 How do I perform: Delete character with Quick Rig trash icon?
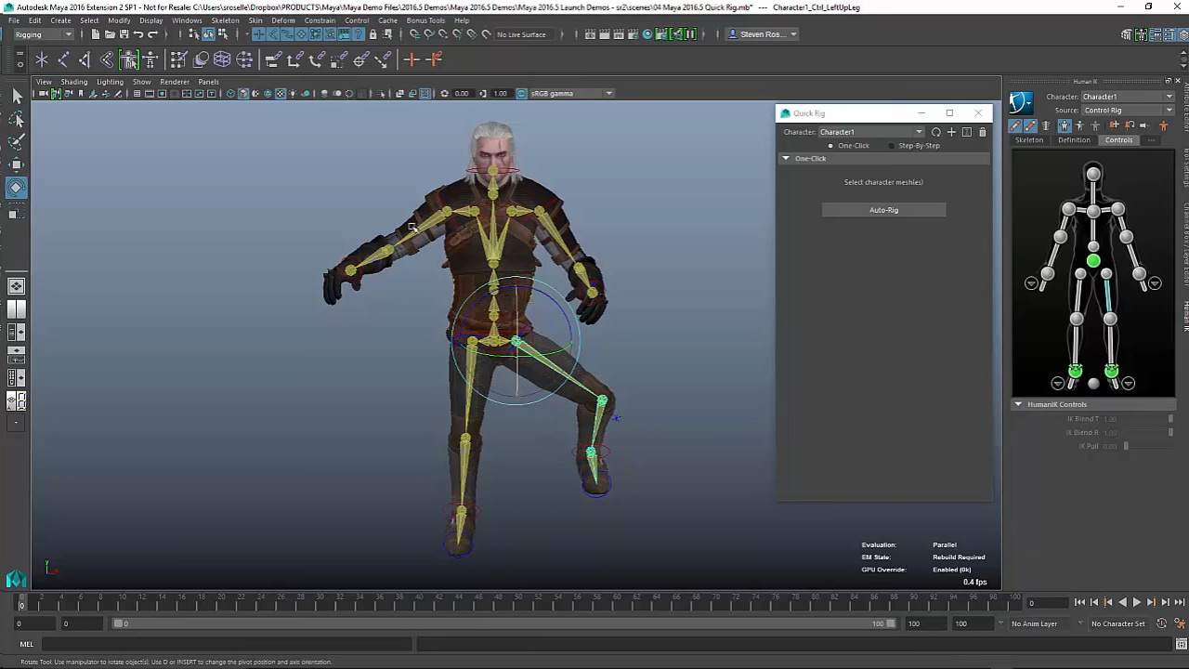click(x=982, y=132)
